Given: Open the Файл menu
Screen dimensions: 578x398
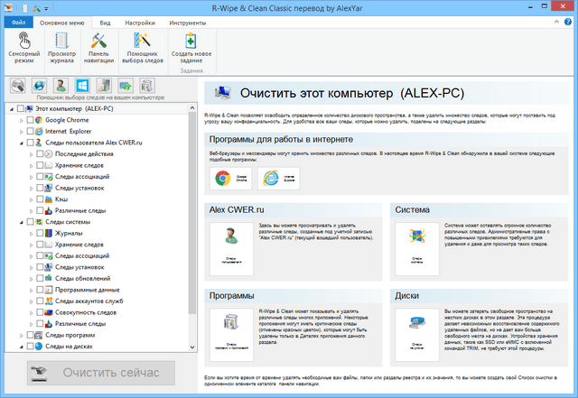Looking at the screenshot, I should click(x=18, y=23).
